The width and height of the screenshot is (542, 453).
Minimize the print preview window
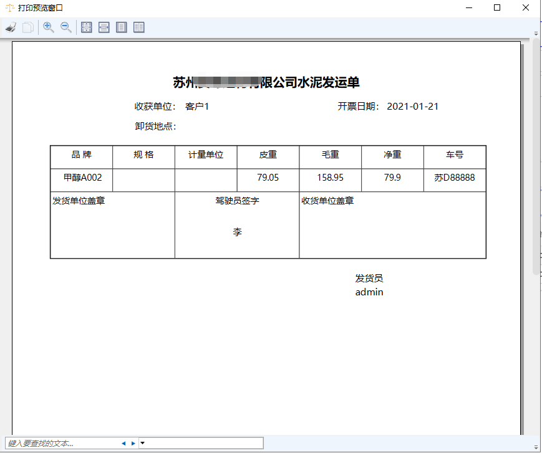point(468,7)
